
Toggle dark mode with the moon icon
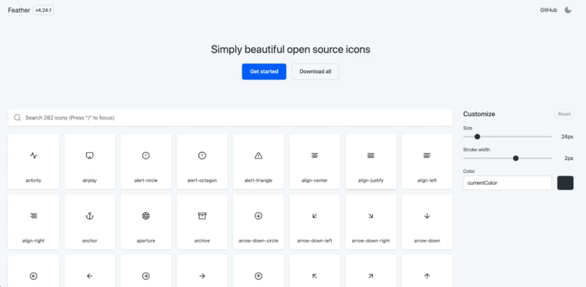coord(567,10)
